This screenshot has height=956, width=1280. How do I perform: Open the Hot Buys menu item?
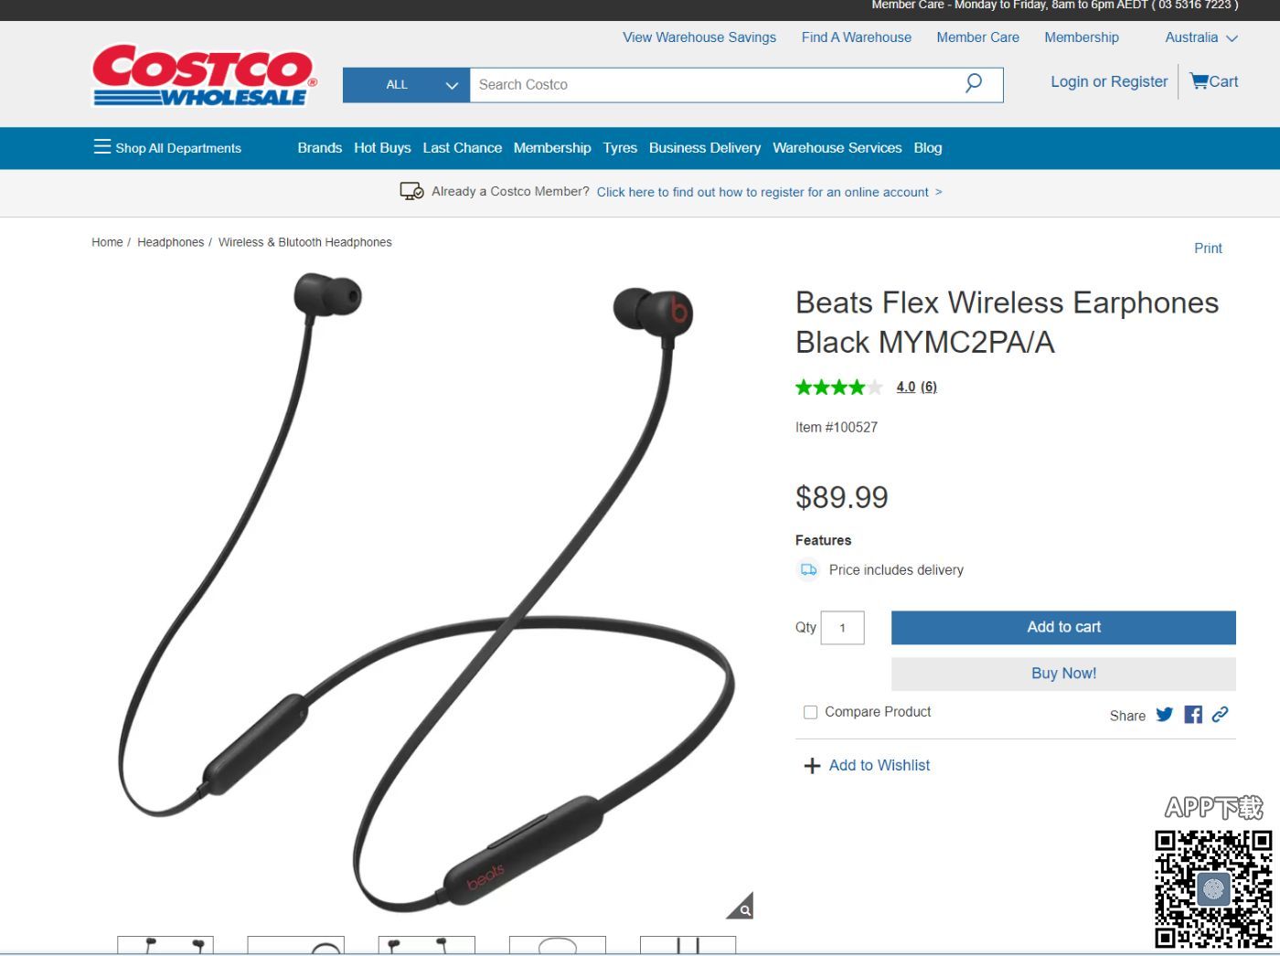click(x=382, y=147)
